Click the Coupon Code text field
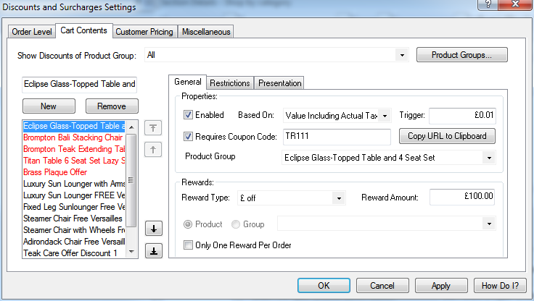Screen dimensions: 534x301 (337, 136)
